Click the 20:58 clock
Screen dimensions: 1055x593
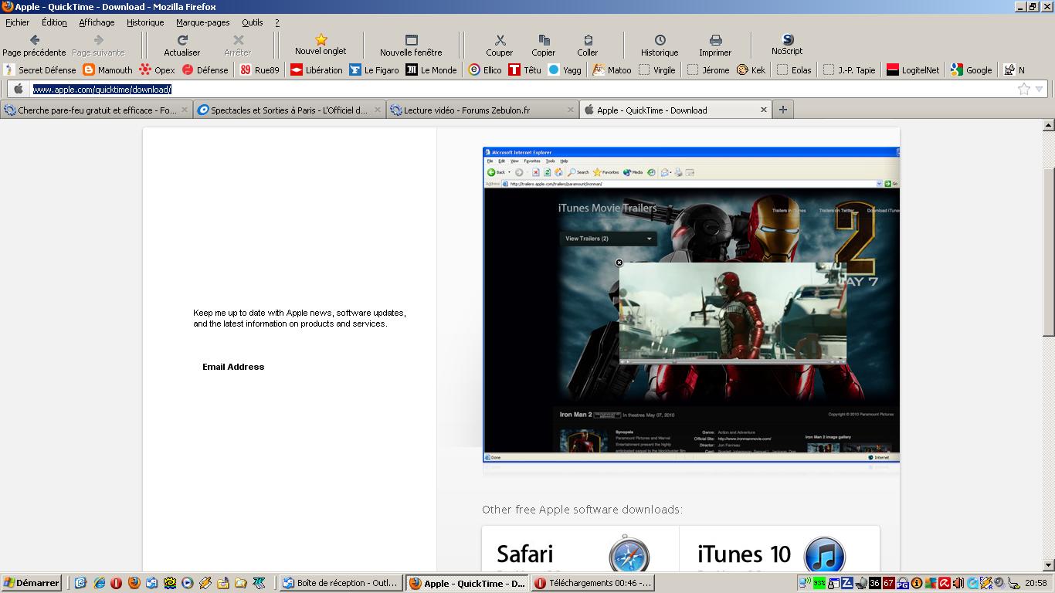pos(1036,583)
